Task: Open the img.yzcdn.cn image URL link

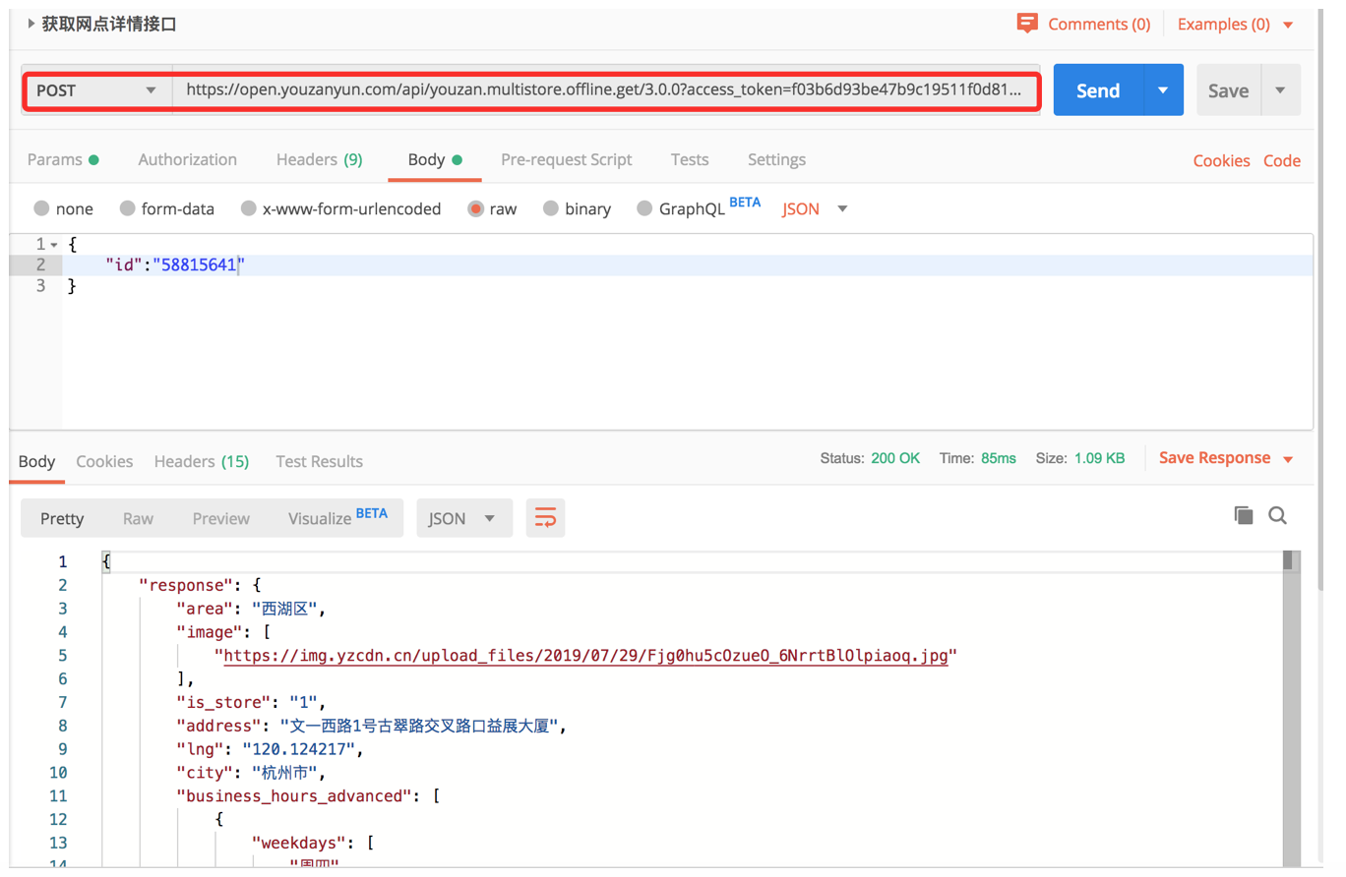Action: pyautogui.click(x=584, y=655)
